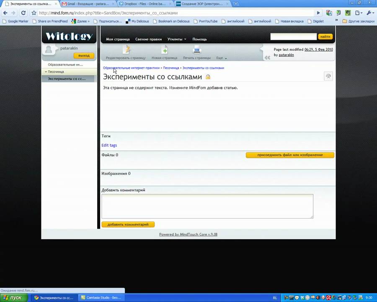Click Редактировать страницу edit icon
This screenshot has height=302, width=377.
(126, 50)
